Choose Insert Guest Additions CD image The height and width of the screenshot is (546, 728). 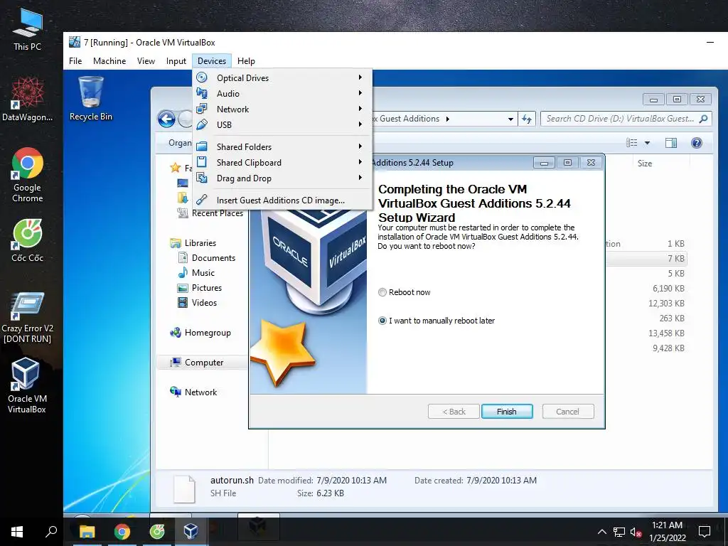pyautogui.click(x=282, y=200)
